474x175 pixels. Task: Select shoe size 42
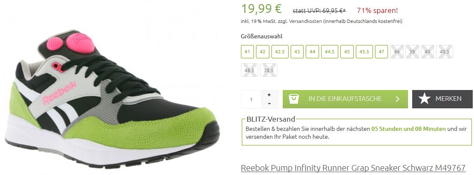pos(262,52)
